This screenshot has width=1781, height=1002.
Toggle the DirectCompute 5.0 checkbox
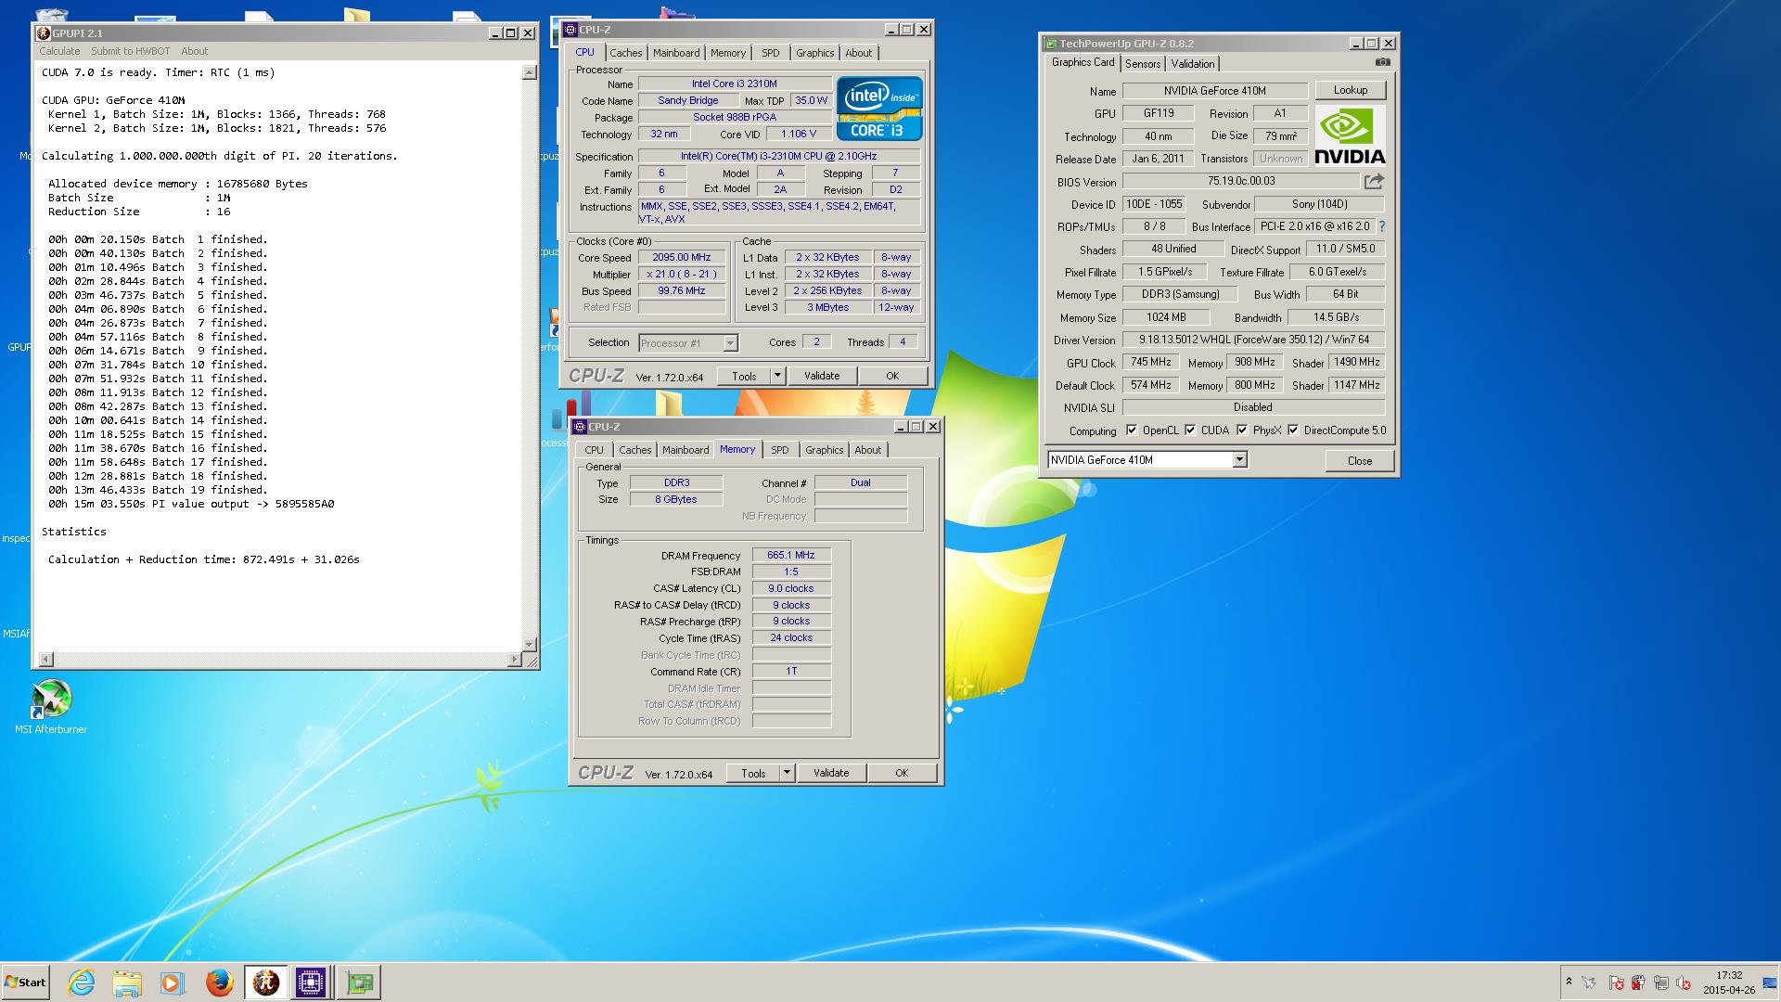coord(1293,430)
